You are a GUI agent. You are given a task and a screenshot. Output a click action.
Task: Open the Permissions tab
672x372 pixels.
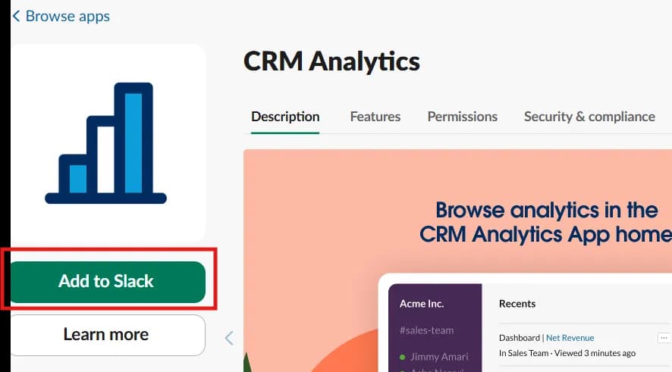[x=463, y=117]
